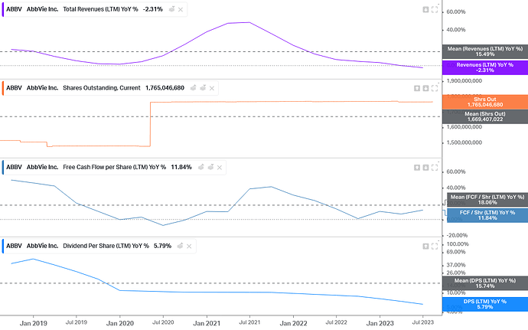Screen dimensions: 528x330
Task: Maximize the Shares Outstanding chart pane
Action: [x=435, y=88]
